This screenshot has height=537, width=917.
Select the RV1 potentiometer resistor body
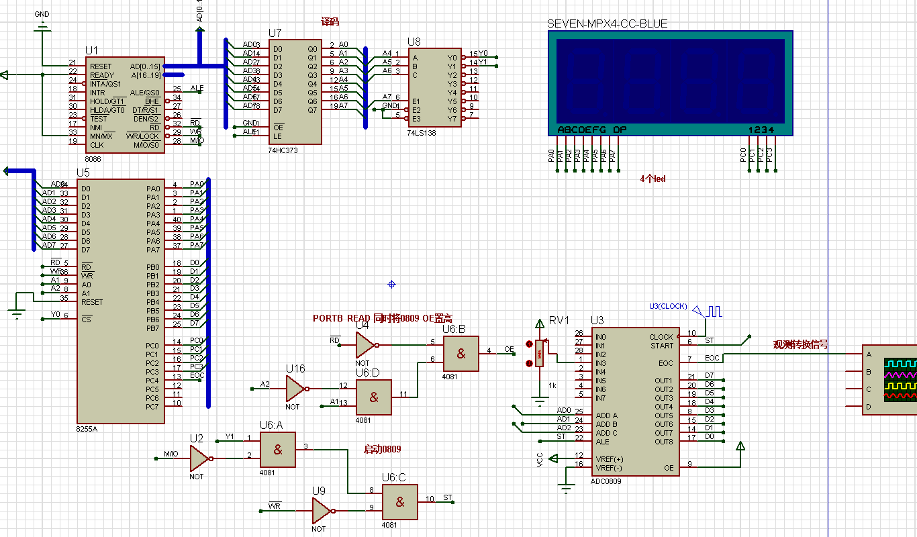(x=540, y=354)
